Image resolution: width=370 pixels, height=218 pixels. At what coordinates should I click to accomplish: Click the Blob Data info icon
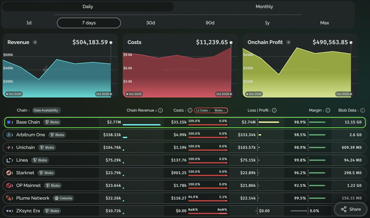[x=363, y=110]
